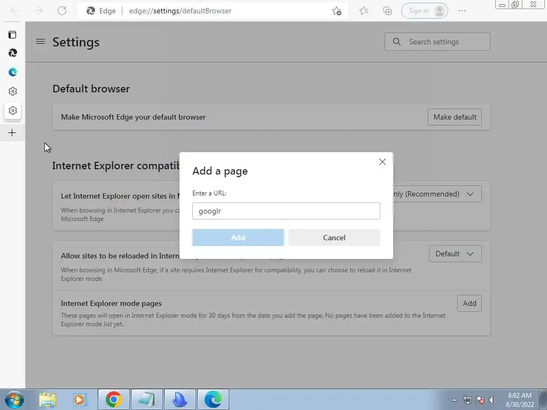
Task: Cancel the Add a page dialog
Action: pyautogui.click(x=334, y=238)
